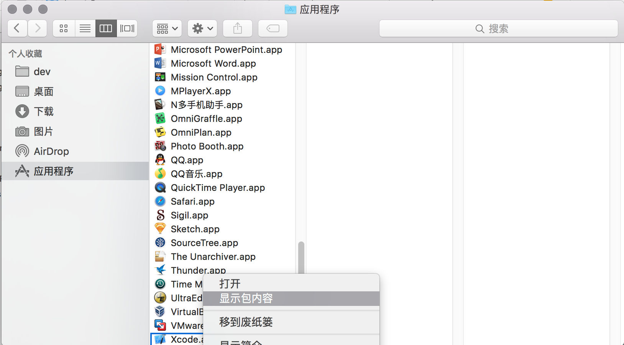Switch to column view
This screenshot has width=624, height=345.
106,28
